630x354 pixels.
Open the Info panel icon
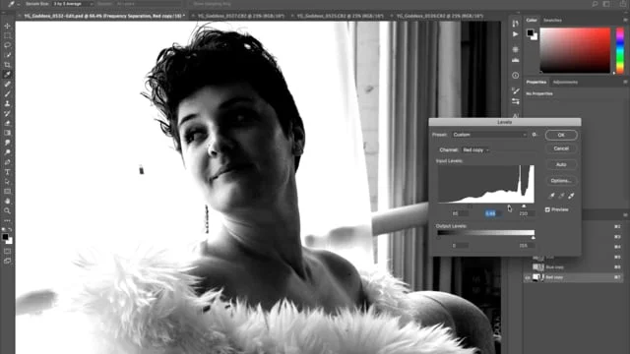516,76
